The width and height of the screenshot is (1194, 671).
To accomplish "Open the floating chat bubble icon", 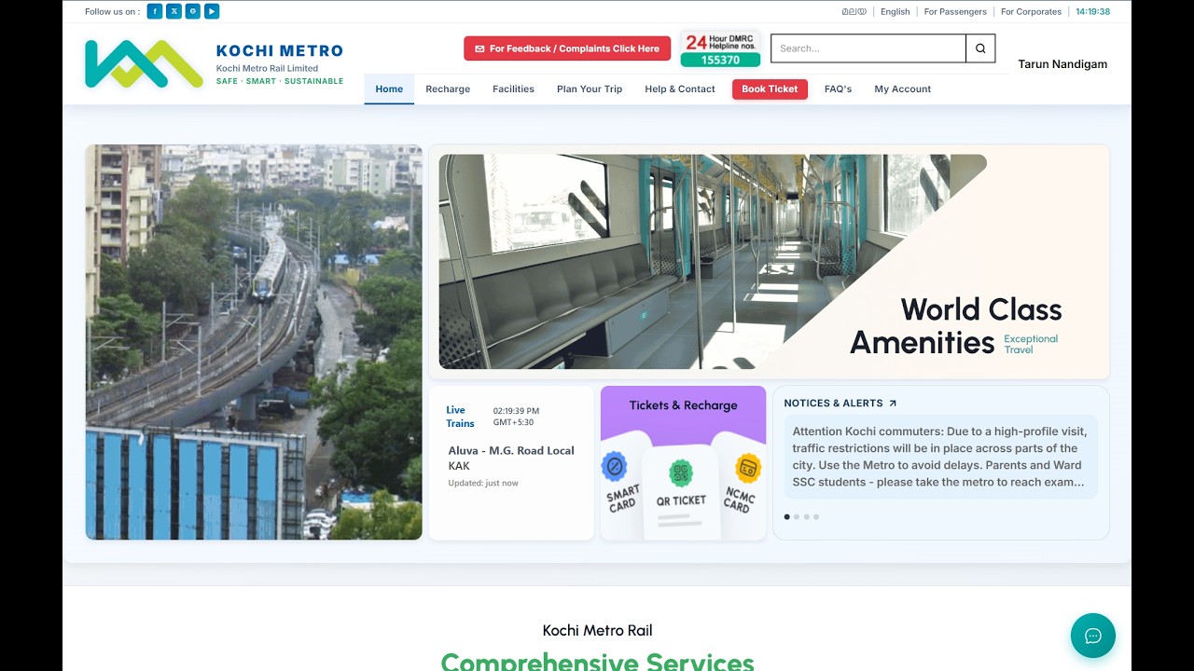I will pos(1093,636).
